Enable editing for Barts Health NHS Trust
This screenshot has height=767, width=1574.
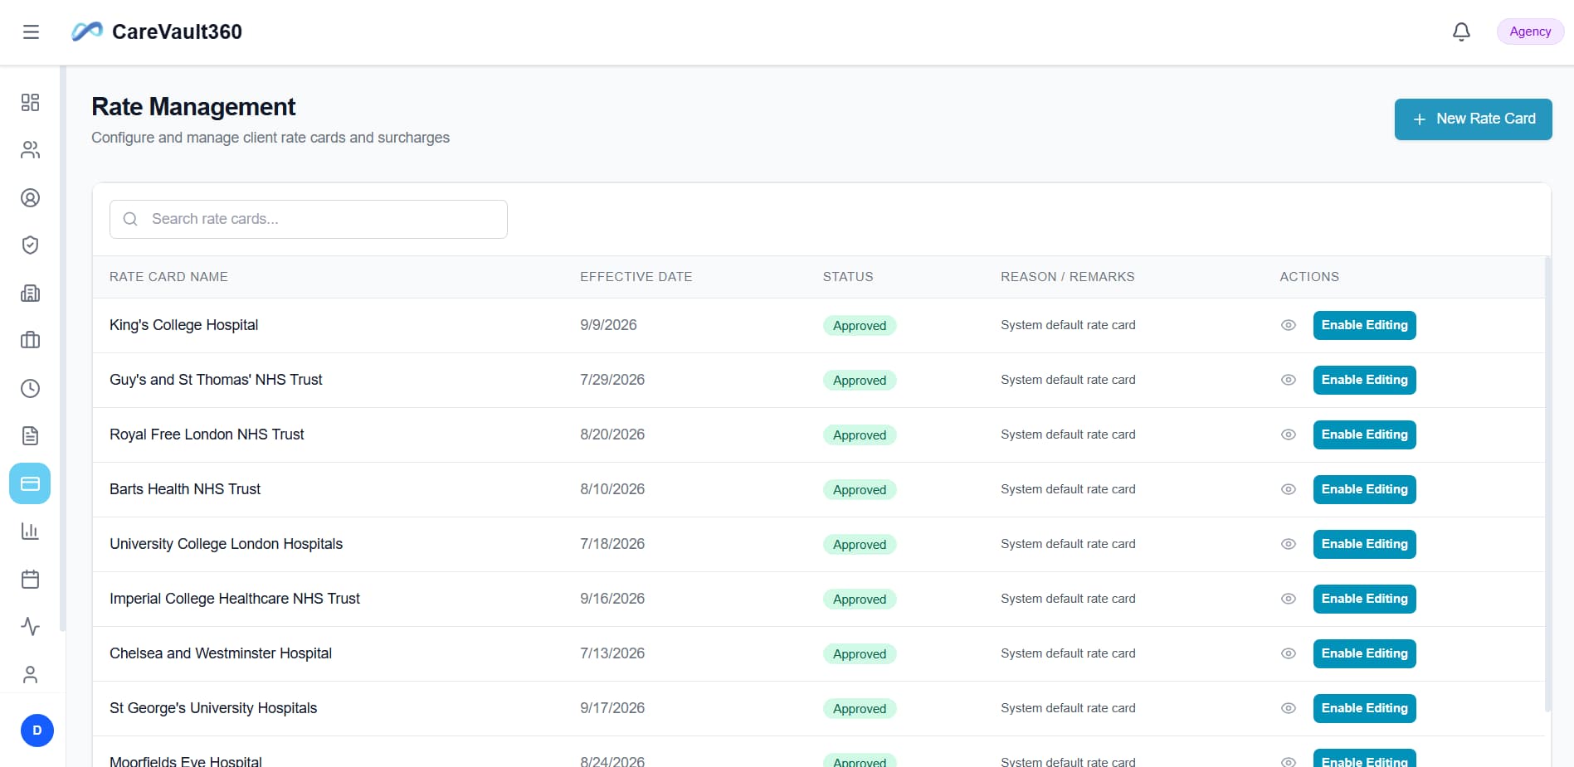pos(1364,489)
